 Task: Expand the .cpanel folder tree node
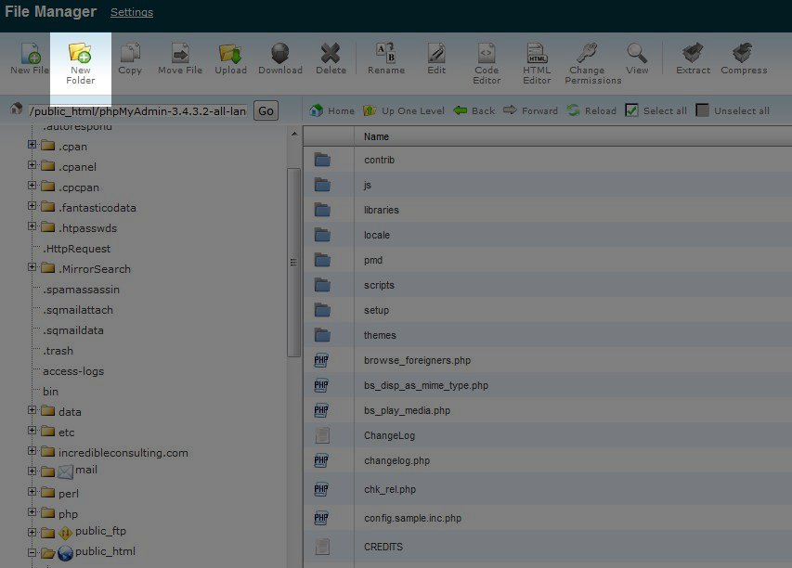[32, 166]
